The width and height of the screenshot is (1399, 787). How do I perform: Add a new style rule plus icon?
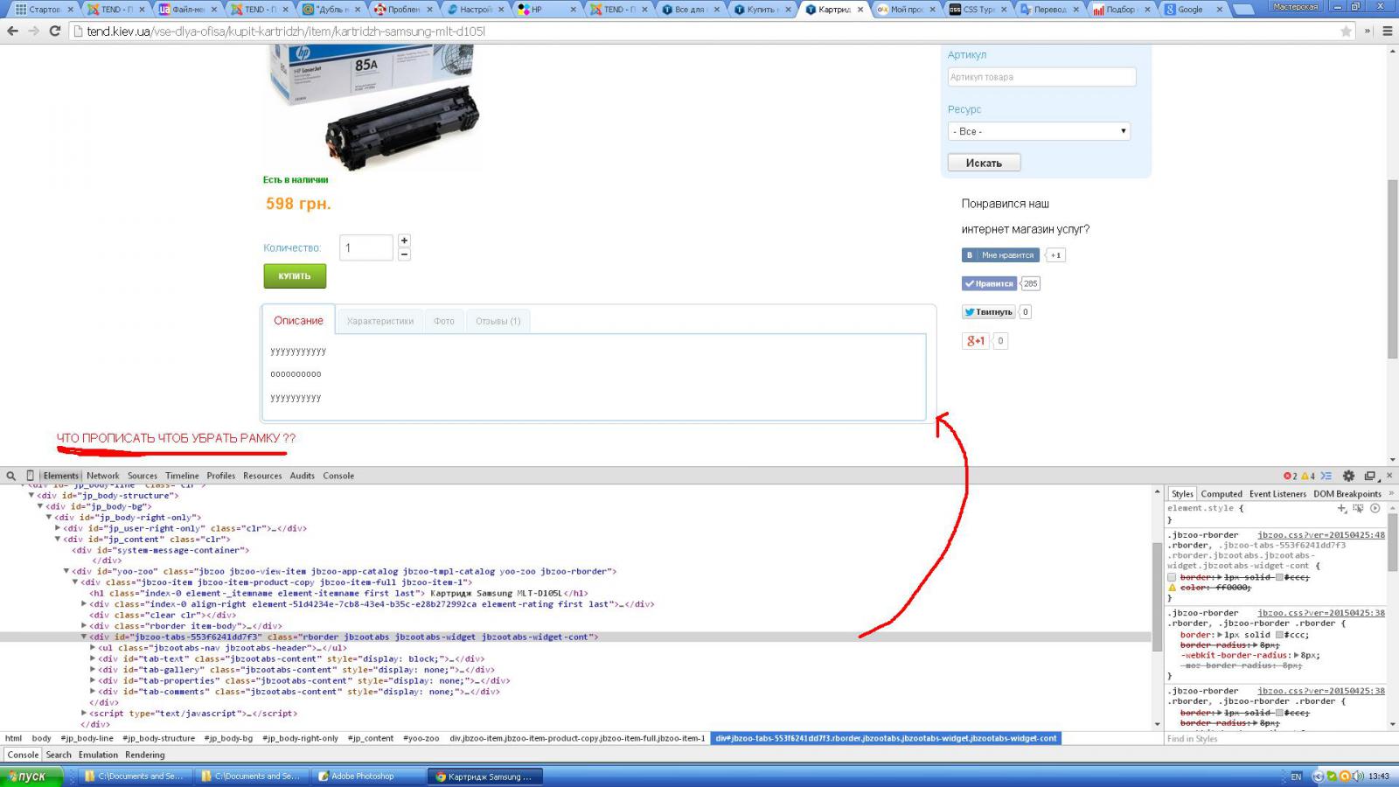[1342, 508]
